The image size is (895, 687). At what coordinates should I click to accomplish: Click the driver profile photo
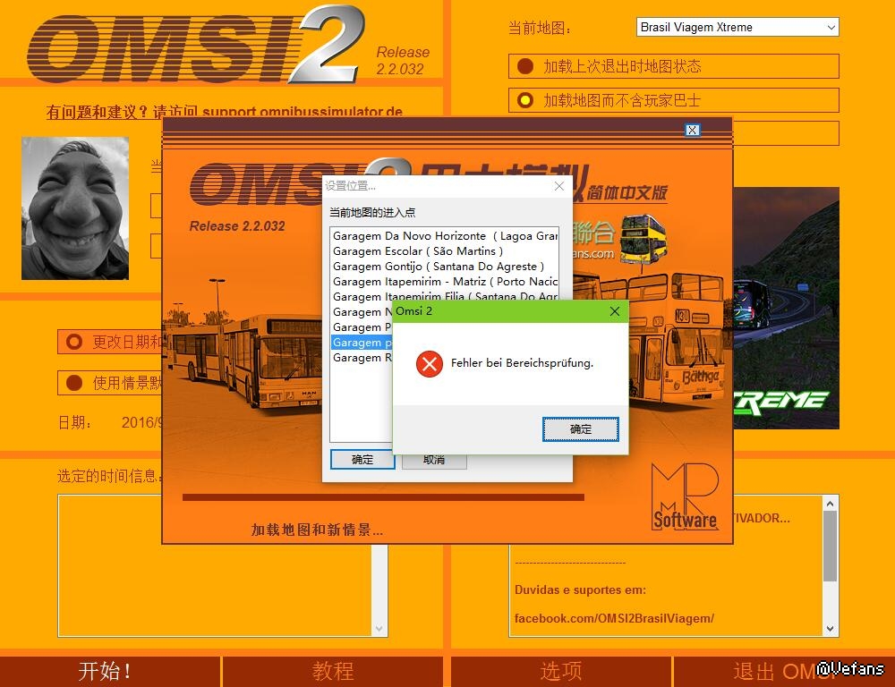click(x=75, y=208)
